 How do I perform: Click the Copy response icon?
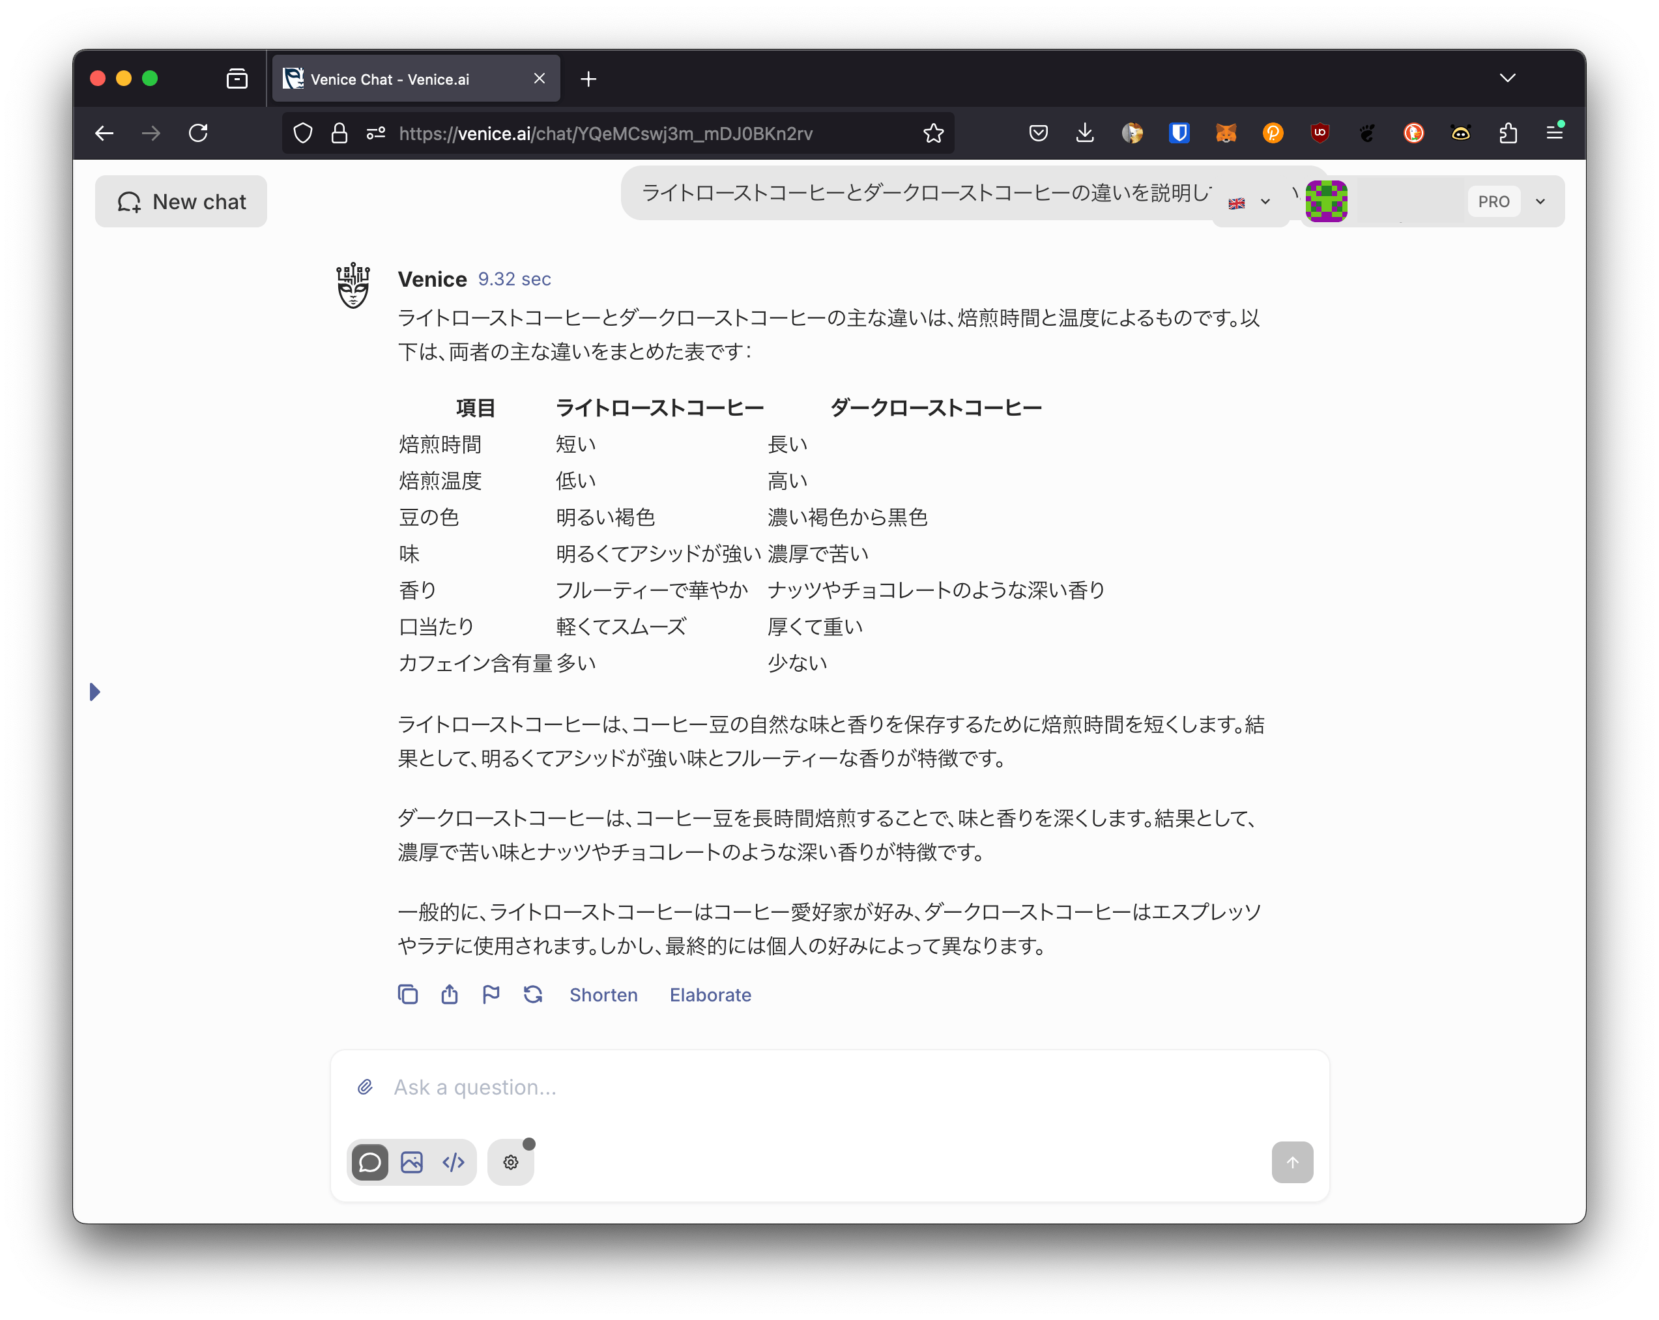408,994
